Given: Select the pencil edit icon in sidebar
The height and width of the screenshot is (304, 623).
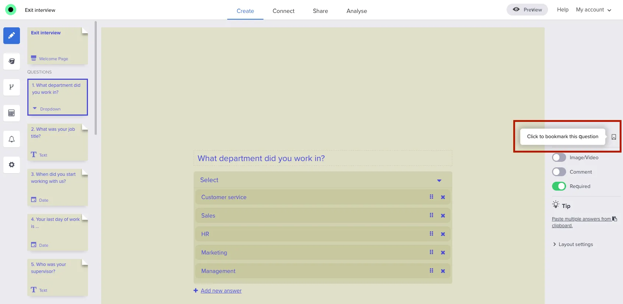Looking at the screenshot, I should click(11, 35).
